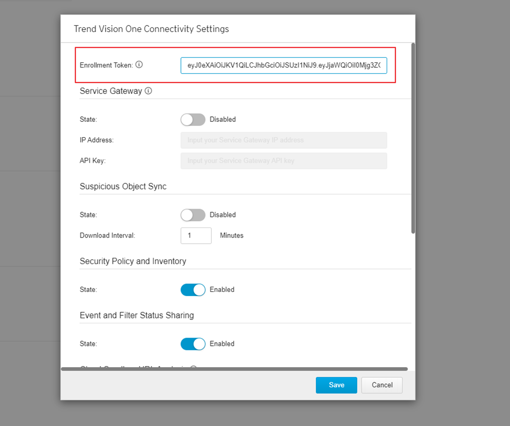Focus the Service Gateway IP Address field
The image size is (510, 426).
point(283,140)
